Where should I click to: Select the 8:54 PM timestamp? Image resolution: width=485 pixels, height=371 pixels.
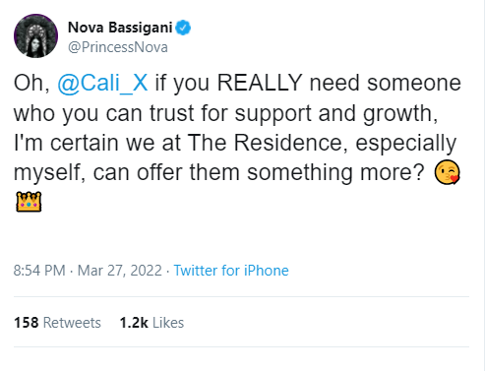(39, 271)
